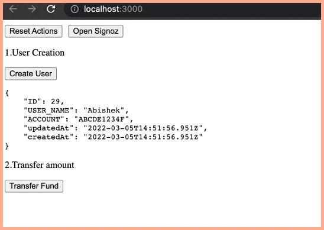324x230 pixels.
Task: Select the "ID": 29 line in JSON
Action: (x=44, y=102)
